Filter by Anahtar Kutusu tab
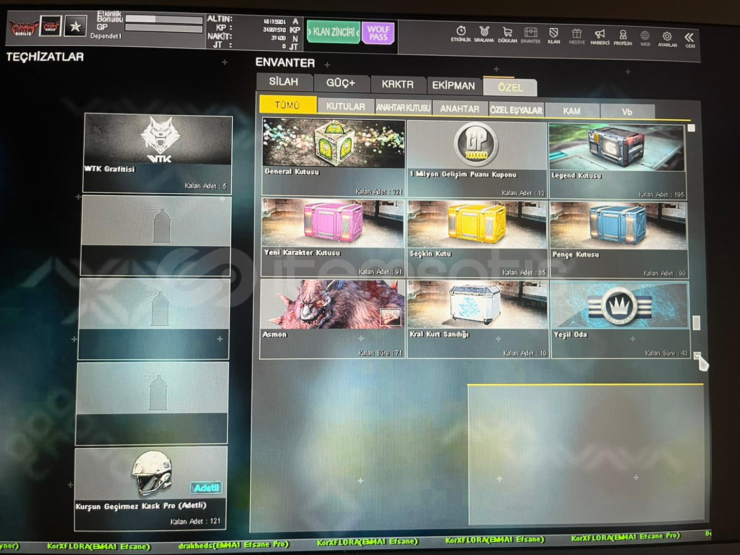Viewport: 740px width, 555px height. coord(403,108)
